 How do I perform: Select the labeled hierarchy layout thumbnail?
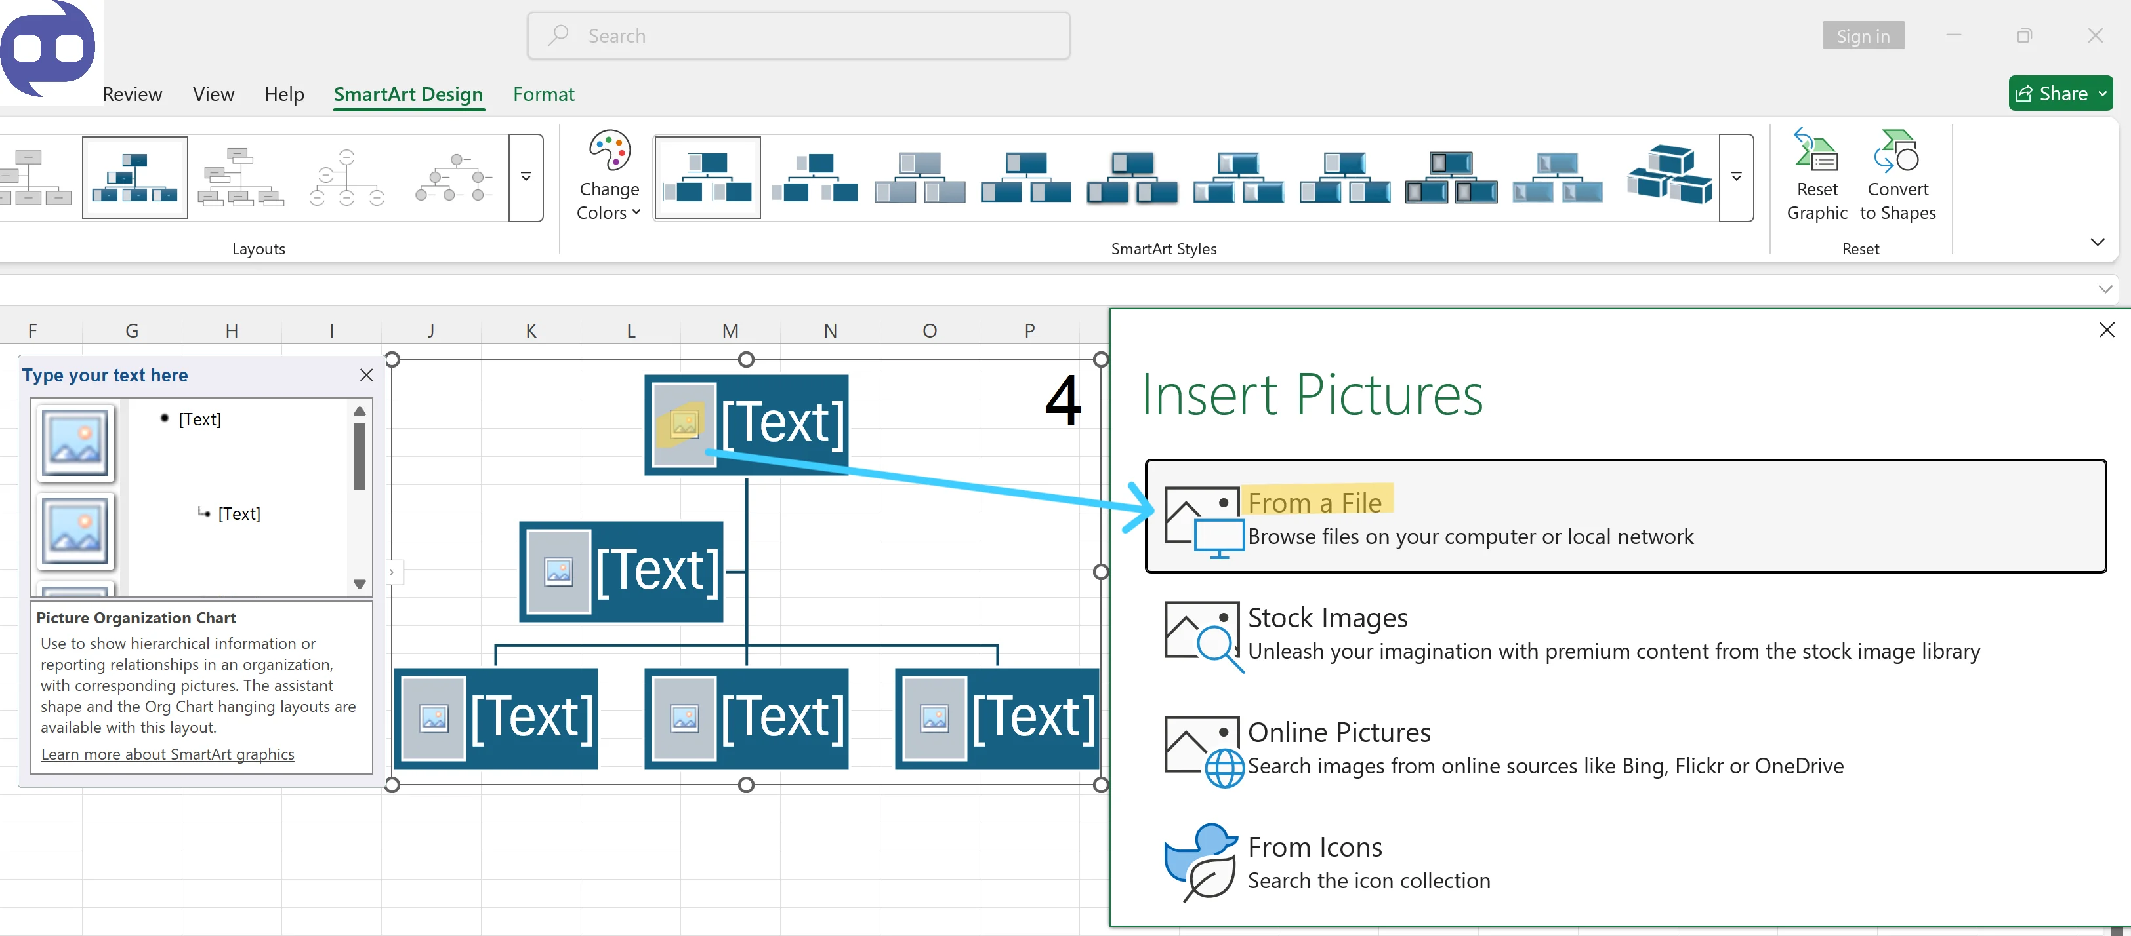point(241,178)
